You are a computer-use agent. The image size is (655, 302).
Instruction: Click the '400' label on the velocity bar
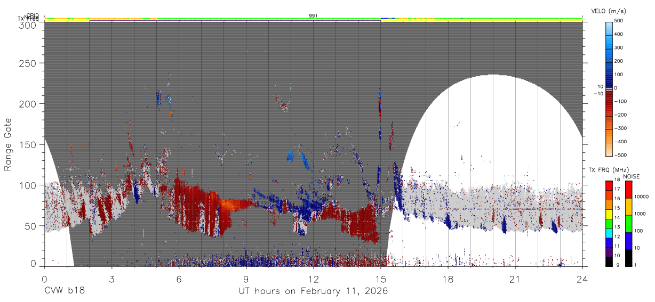coord(620,34)
